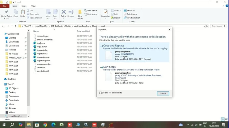Click Invert selection in the ribbon
The height and width of the screenshot is (128, 229).
click(132, 18)
